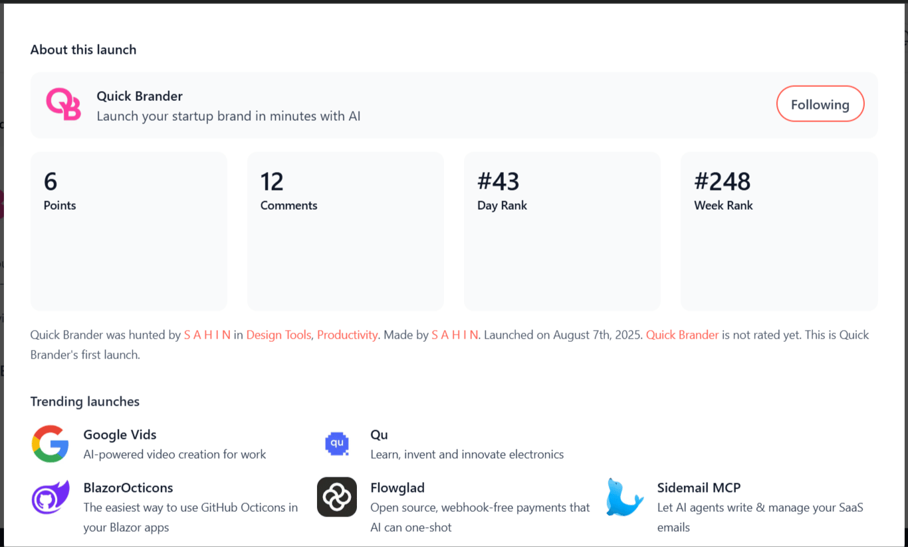Click 'Let AI agents write & manage' description
This screenshot has width=908, height=547.
(760, 518)
